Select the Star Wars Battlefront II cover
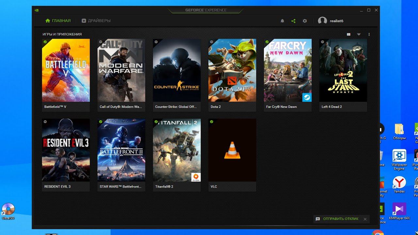Image resolution: width=418 pixels, height=235 pixels. click(x=121, y=150)
